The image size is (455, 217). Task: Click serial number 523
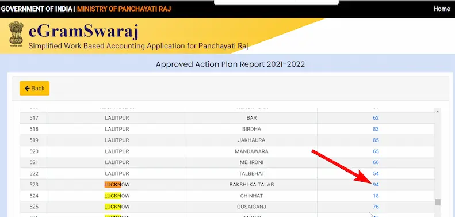click(x=34, y=185)
